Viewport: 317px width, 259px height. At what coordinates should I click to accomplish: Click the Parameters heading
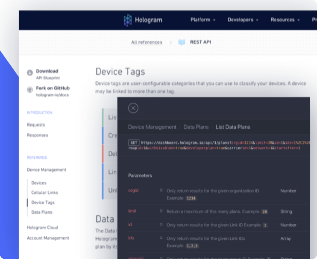(140, 176)
